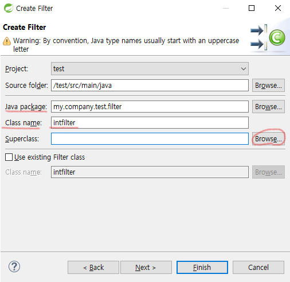The image size is (290, 282).
Task: Browse for the Source folder
Action: tap(268, 86)
